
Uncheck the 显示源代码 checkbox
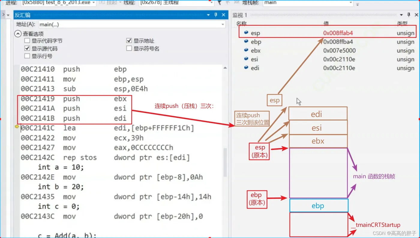coord(27,48)
